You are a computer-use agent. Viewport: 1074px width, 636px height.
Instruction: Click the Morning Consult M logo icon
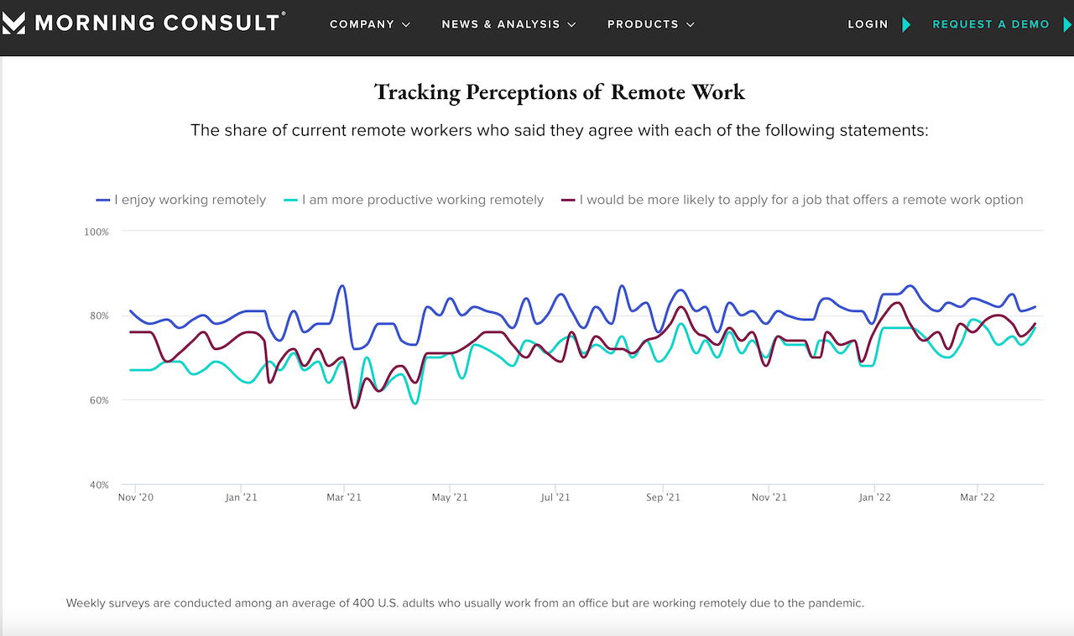pos(13,23)
